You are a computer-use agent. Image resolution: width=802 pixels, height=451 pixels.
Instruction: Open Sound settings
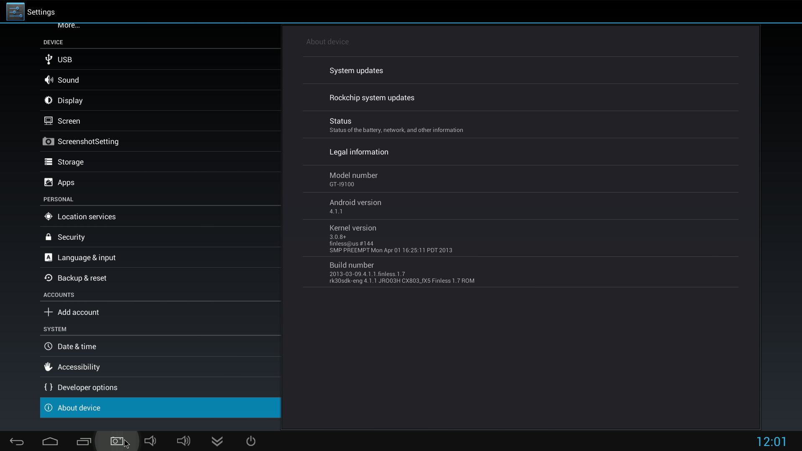160,80
